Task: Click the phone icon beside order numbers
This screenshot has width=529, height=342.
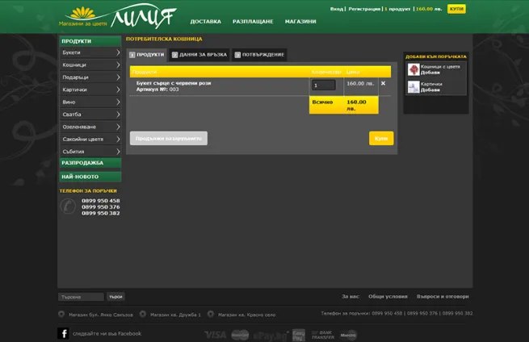Action: (68, 206)
